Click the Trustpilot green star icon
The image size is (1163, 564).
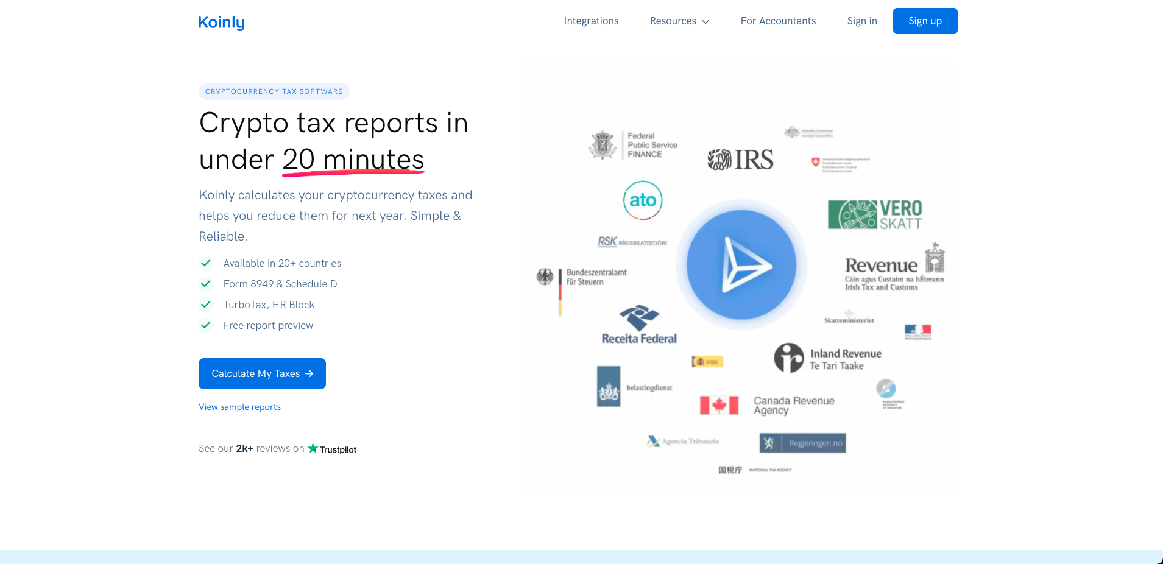313,448
